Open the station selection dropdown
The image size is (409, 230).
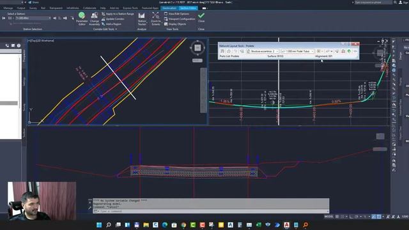click(50, 18)
